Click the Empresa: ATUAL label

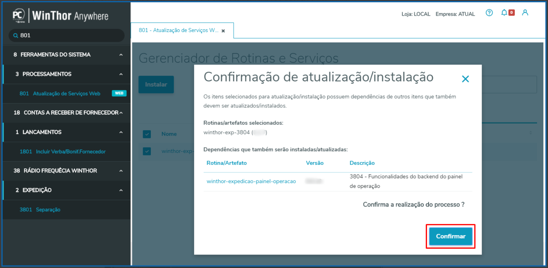coord(455,14)
